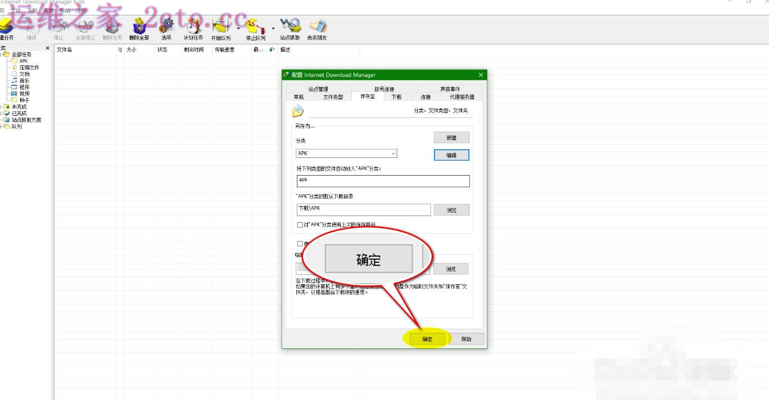Viewport: 769px width, 400px height.
Task: Open the 计划任务 scheduler clock icon
Action: (194, 29)
